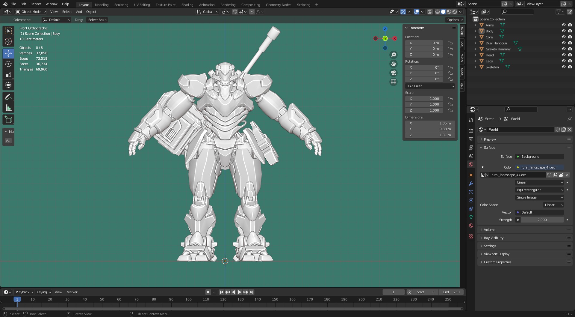Switch perspective/orthographic grid icon

[394, 82]
